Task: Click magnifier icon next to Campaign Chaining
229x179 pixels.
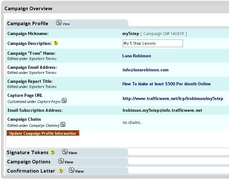Action: 63,125
